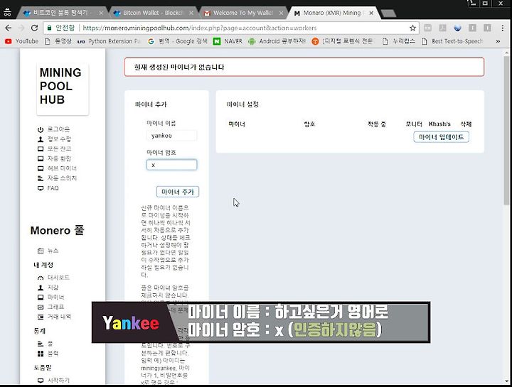Click the 지갑 person icon
The height and width of the screenshot is (387, 512).
tap(41, 288)
